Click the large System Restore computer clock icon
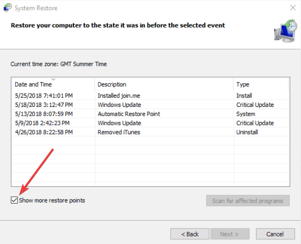This screenshot has height=244, width=301. pyautogui.click(x=285, y=31)
